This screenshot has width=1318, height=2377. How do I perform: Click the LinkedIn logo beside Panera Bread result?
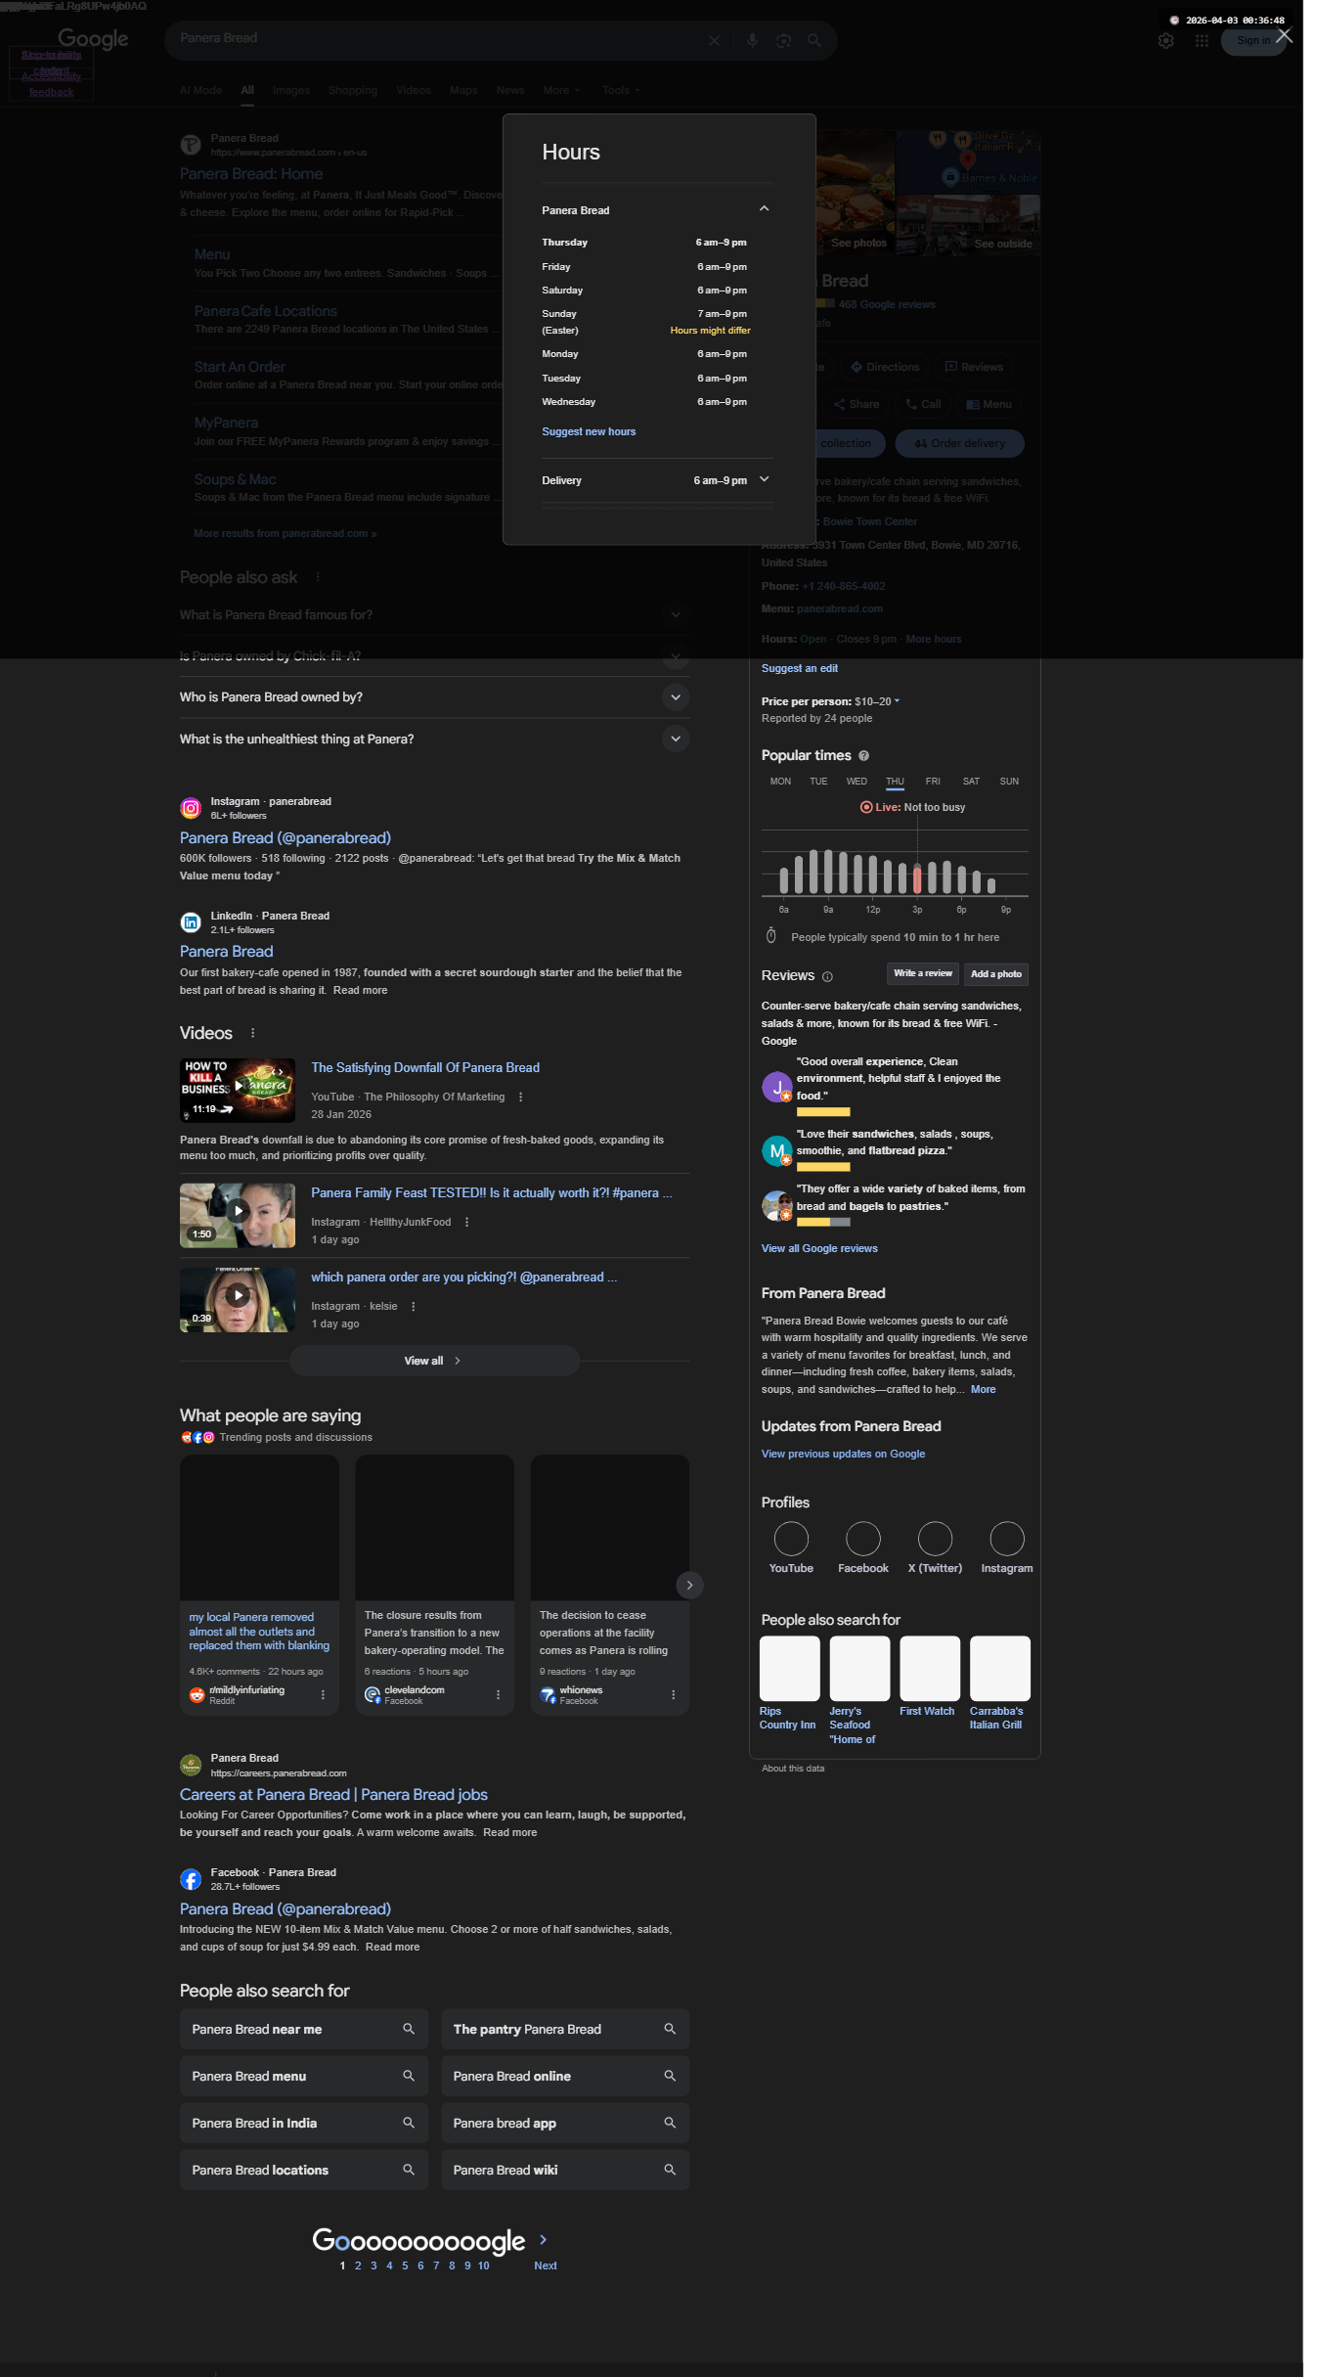(x=191, y=922)
